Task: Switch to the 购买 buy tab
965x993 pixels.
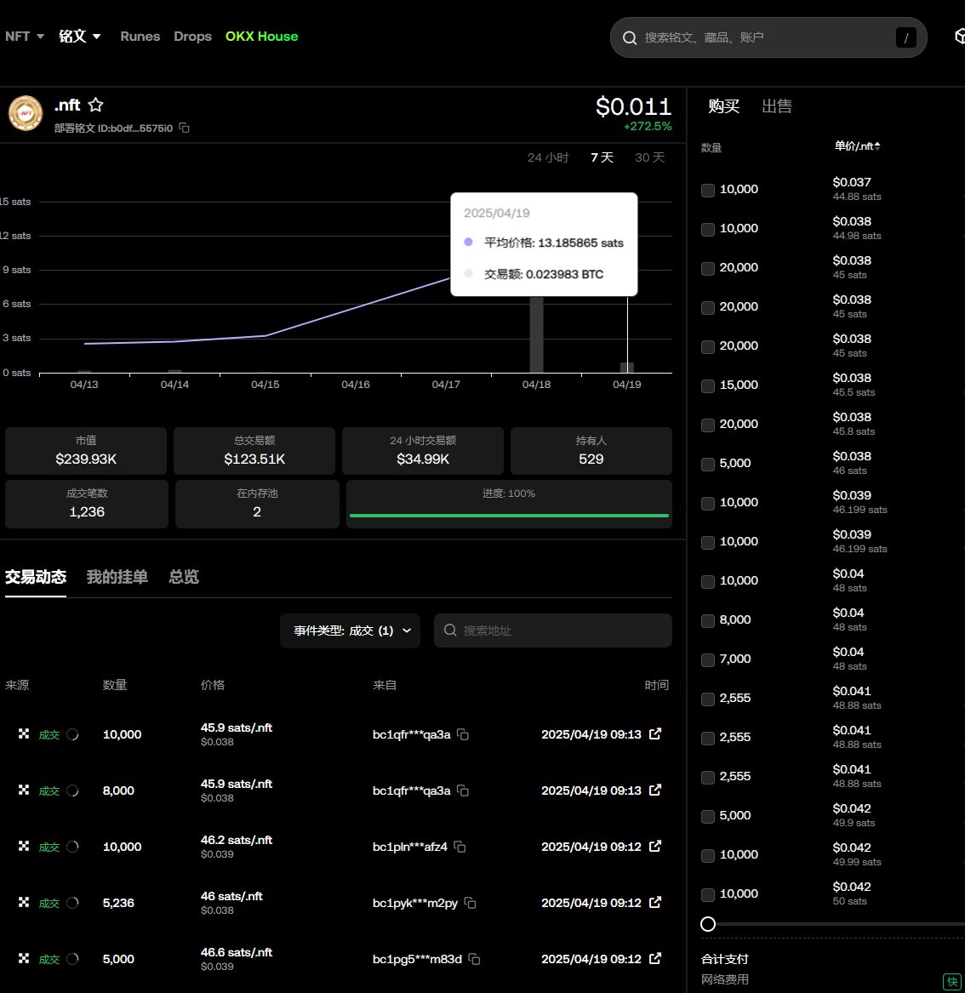Action: click(x=723, y=106)
